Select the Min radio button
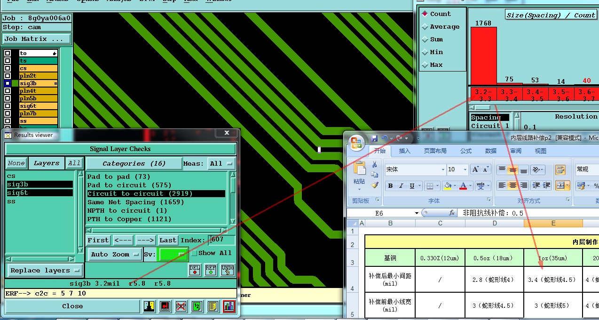The height and width of the screenshot is (320, 599). 425,52
